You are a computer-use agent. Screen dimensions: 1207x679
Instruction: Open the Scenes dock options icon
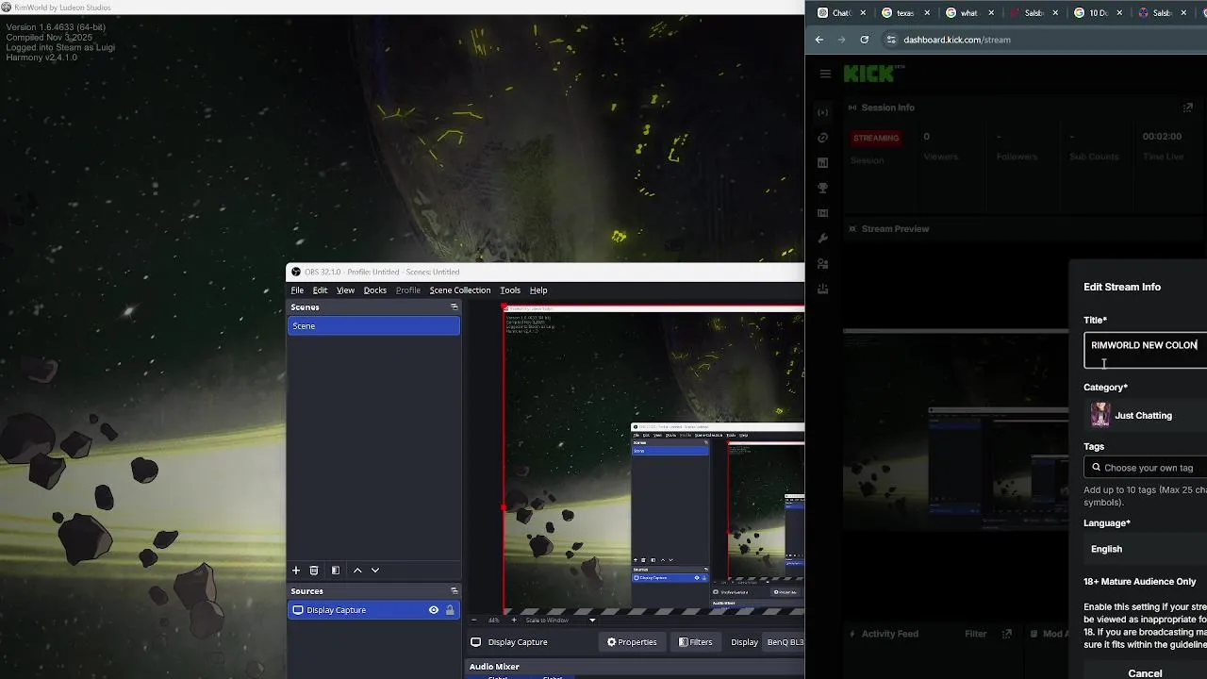[454, 307]
